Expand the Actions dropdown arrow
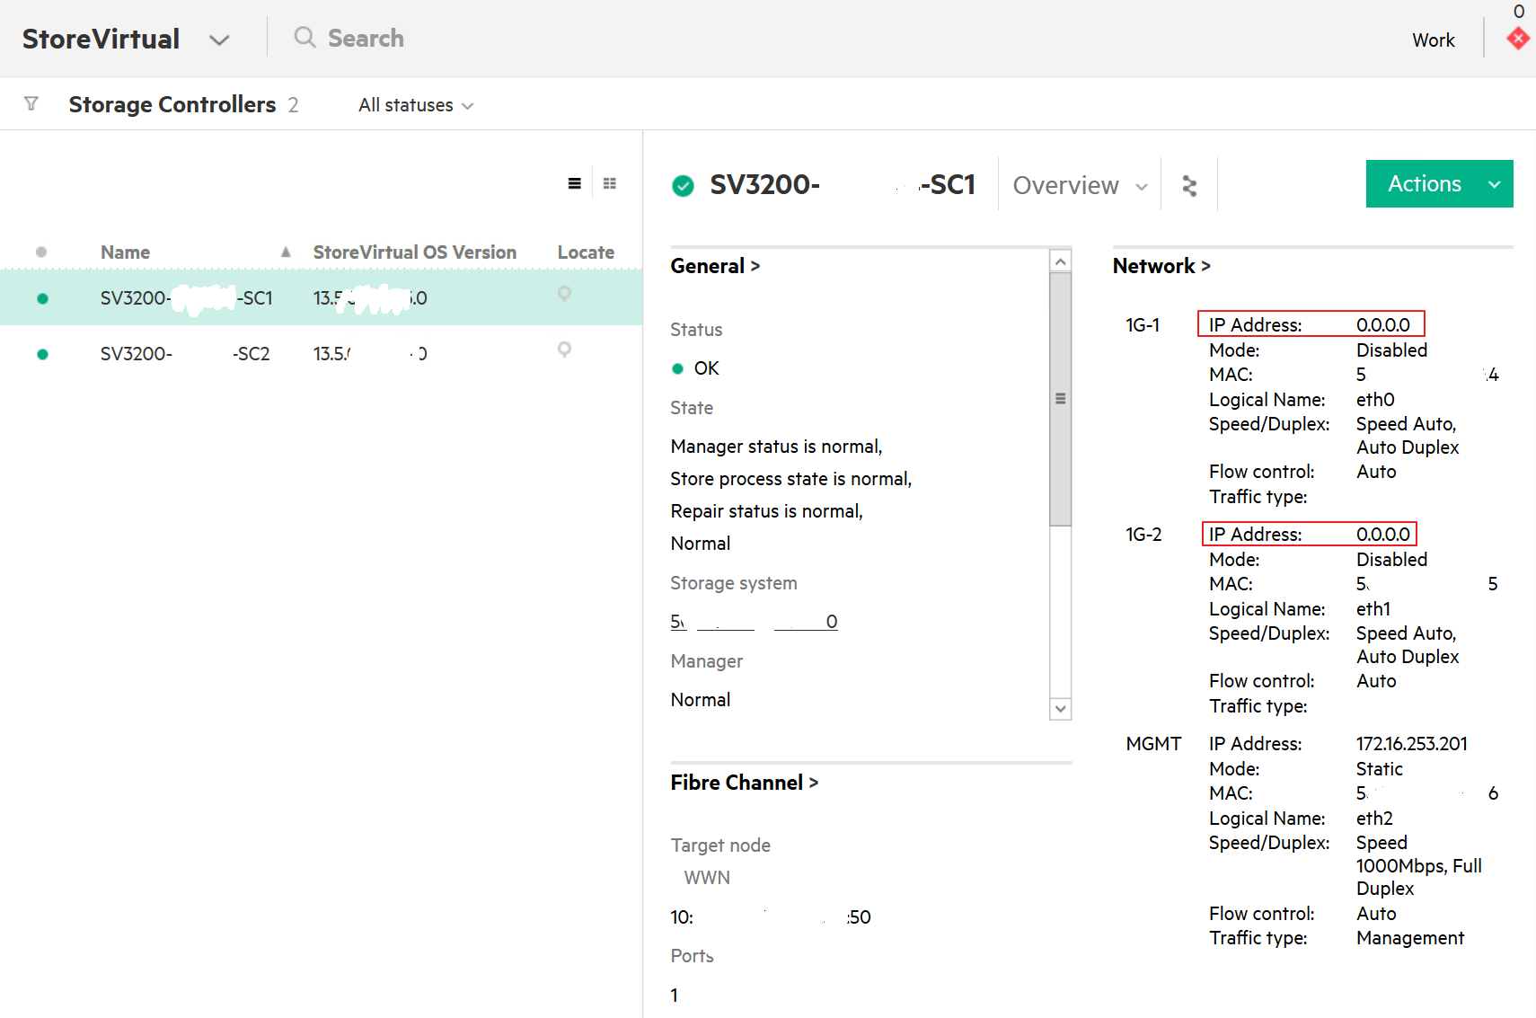The image size is (1536, 1018). 1495,184
